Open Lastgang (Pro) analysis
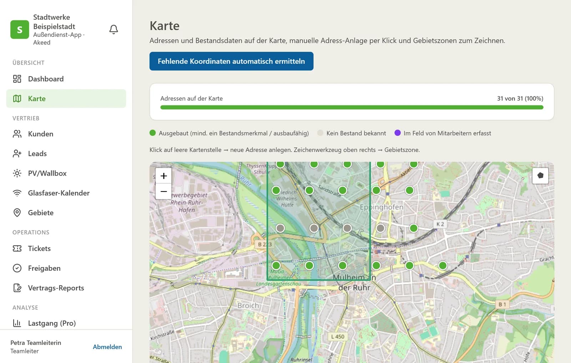 tap(66, 323)
